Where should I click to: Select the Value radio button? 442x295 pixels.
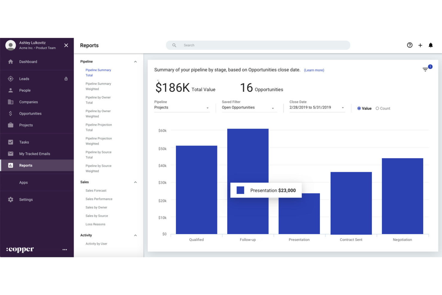pos(359,108)
